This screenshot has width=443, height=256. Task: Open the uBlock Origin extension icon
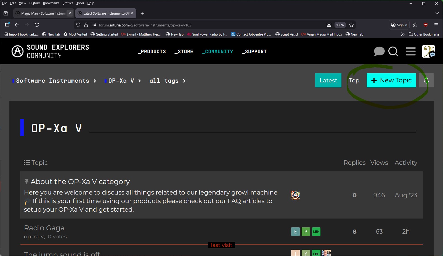coord(426,25)
